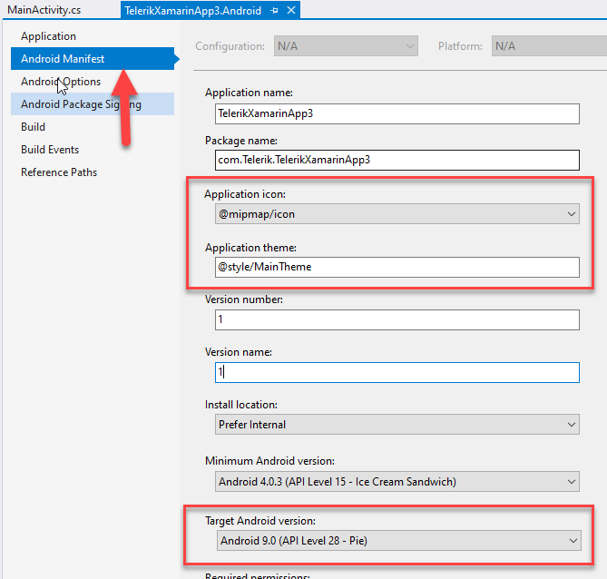The image size is (607, 579).
Task: Click the Version number input field
Action: click(397, 319)
